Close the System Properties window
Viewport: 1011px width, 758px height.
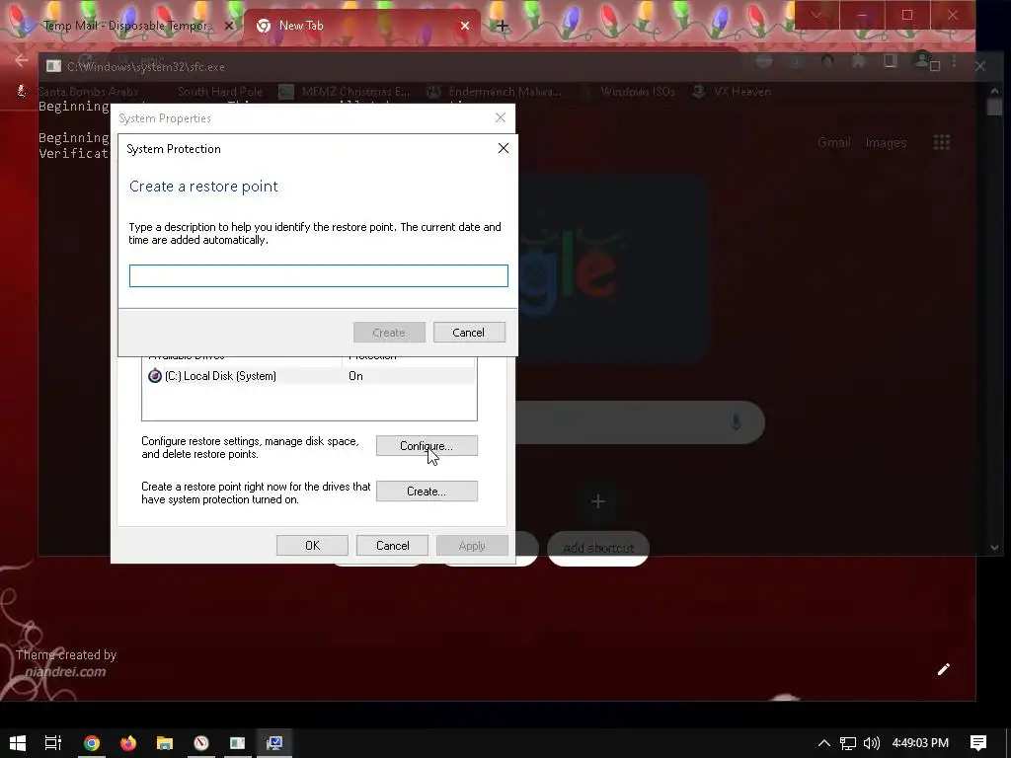tap(500, 117)
